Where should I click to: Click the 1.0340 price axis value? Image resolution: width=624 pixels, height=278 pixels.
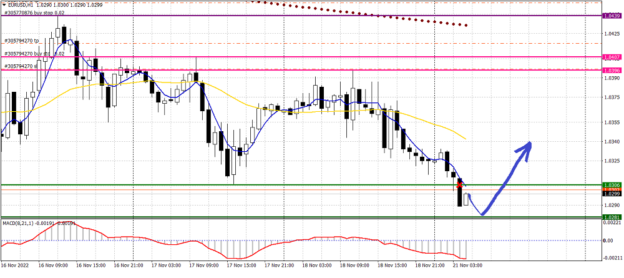[x=611, y=142]
